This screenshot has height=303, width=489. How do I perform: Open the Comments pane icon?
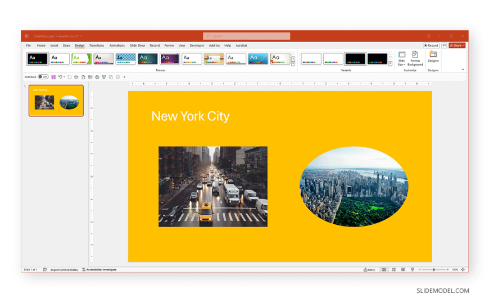(444, 46)
